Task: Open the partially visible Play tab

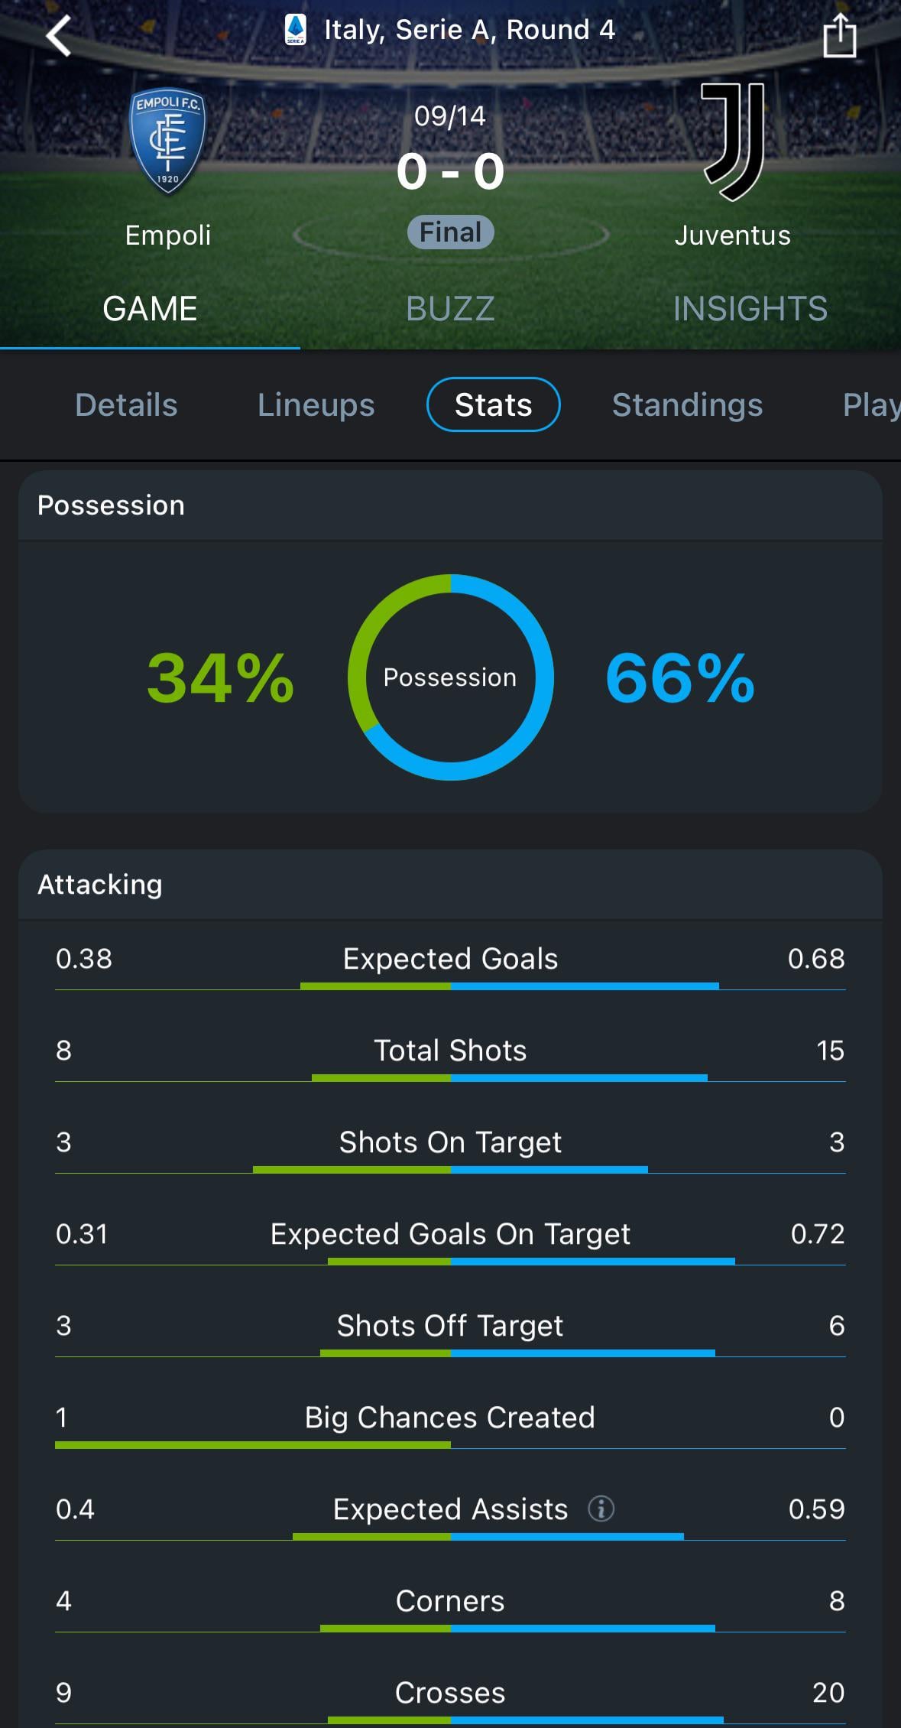Action: coord(871,405)
